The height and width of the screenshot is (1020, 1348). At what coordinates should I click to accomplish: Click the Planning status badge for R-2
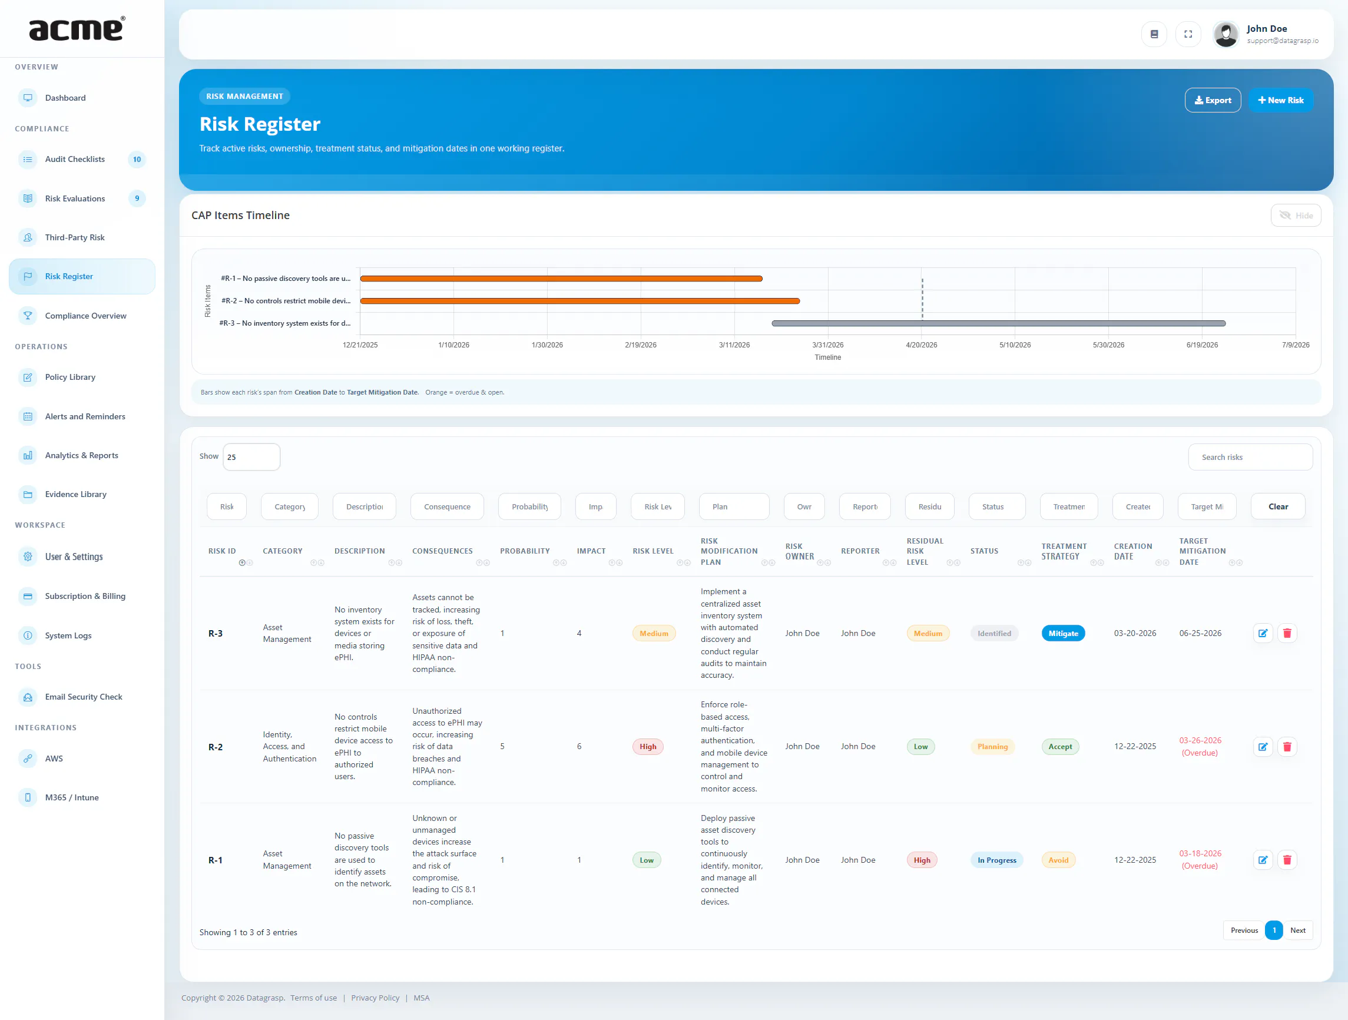[992, 746]
